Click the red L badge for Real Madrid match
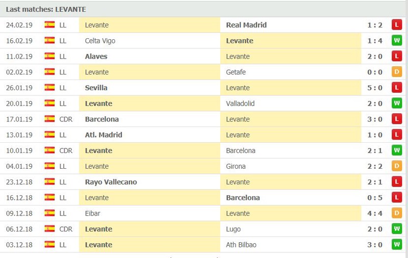This screenshot has width=408, height=258. point(397,25)
